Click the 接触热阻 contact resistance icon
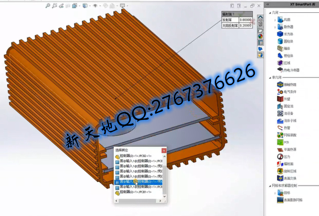319x216 pixels. tap(280, 85)
